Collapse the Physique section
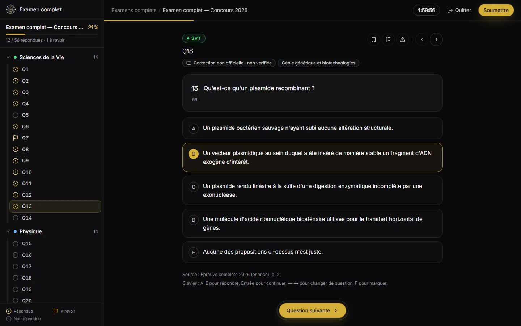521x326 pixels. 8,231
